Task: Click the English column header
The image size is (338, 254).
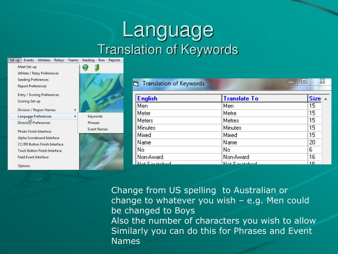Action: [179, 99]
